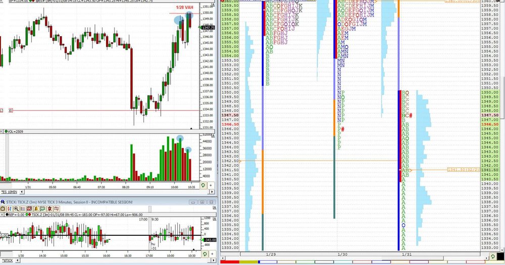Click the plus button beside ES chart refresh
Image resolution: width=505 pixels, height=265 pixels.
211,185
